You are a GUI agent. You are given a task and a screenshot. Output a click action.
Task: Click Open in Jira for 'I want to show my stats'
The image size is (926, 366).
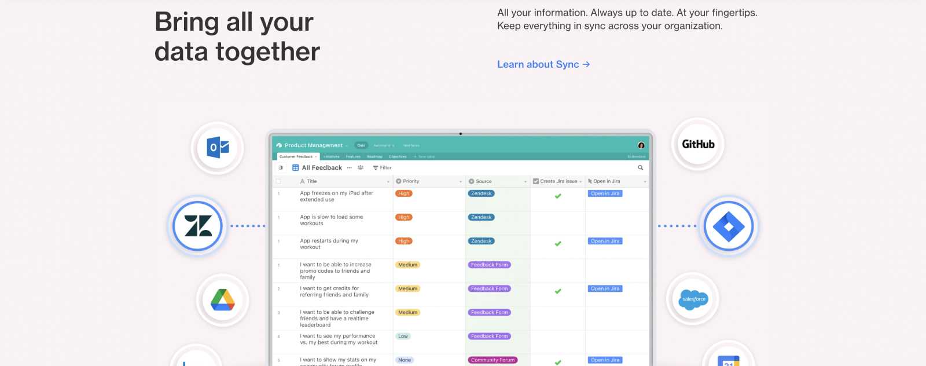605,360
